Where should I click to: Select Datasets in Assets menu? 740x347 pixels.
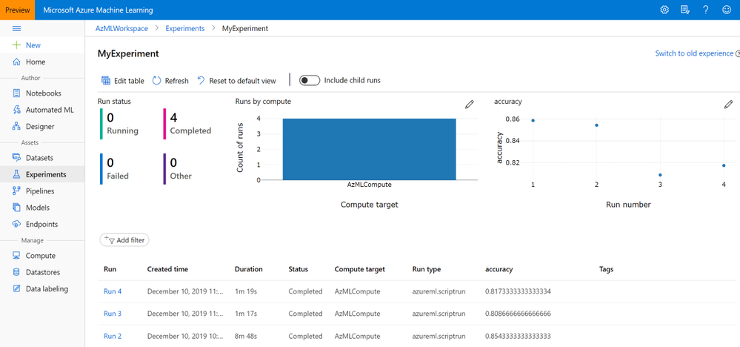coord(40,158)
